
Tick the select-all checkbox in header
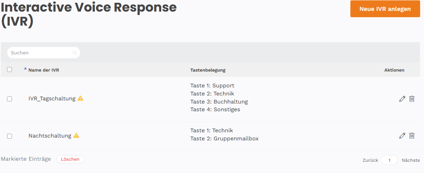pos(9,69)
